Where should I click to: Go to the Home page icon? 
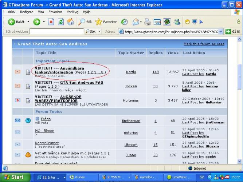click(70, 22)
